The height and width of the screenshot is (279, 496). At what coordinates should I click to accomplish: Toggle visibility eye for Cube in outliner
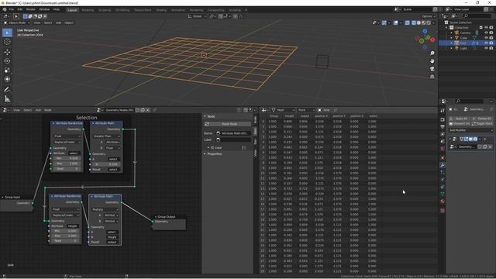(x=486, y=38)
